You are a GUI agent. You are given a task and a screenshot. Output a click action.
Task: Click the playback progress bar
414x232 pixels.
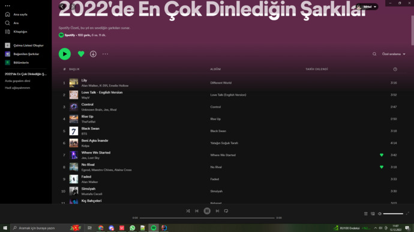pyautogui.click(x=207, y=218)
